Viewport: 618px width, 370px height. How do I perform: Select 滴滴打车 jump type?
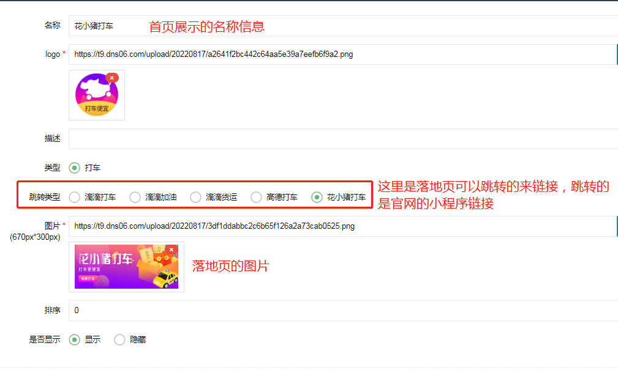75,197
